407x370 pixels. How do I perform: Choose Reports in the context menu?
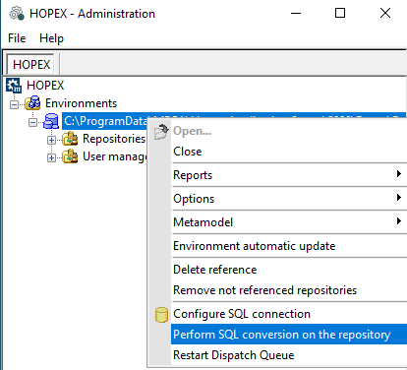pyautogui.click(x=289, y=175)
